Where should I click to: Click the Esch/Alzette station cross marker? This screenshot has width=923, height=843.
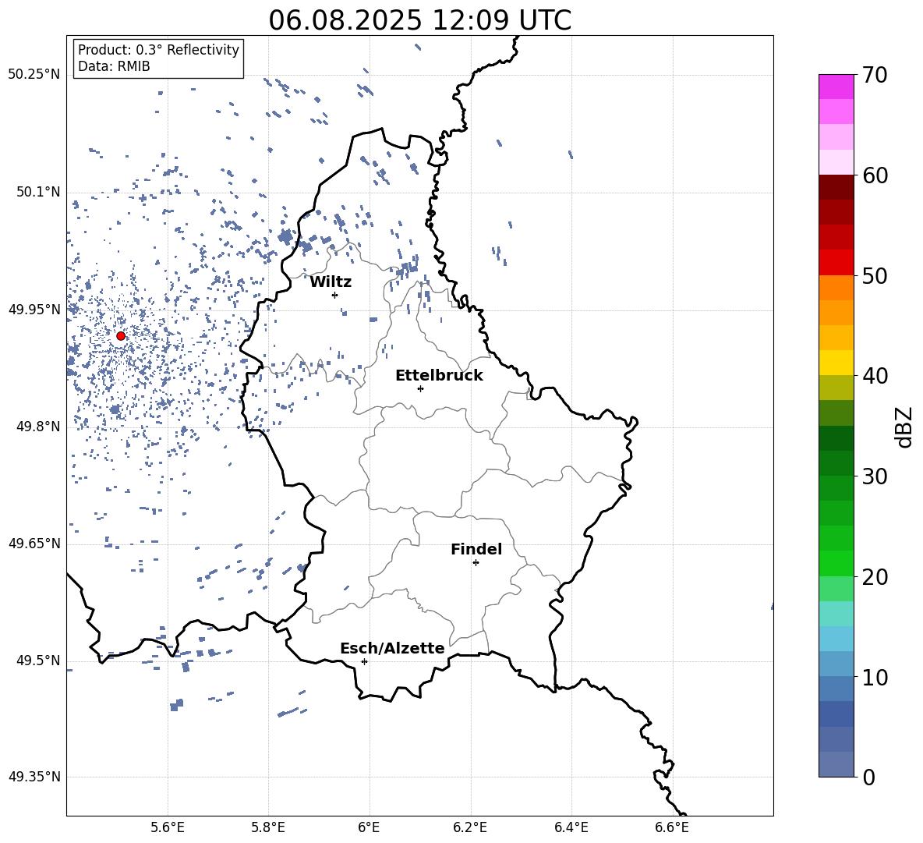click(364, 661)
